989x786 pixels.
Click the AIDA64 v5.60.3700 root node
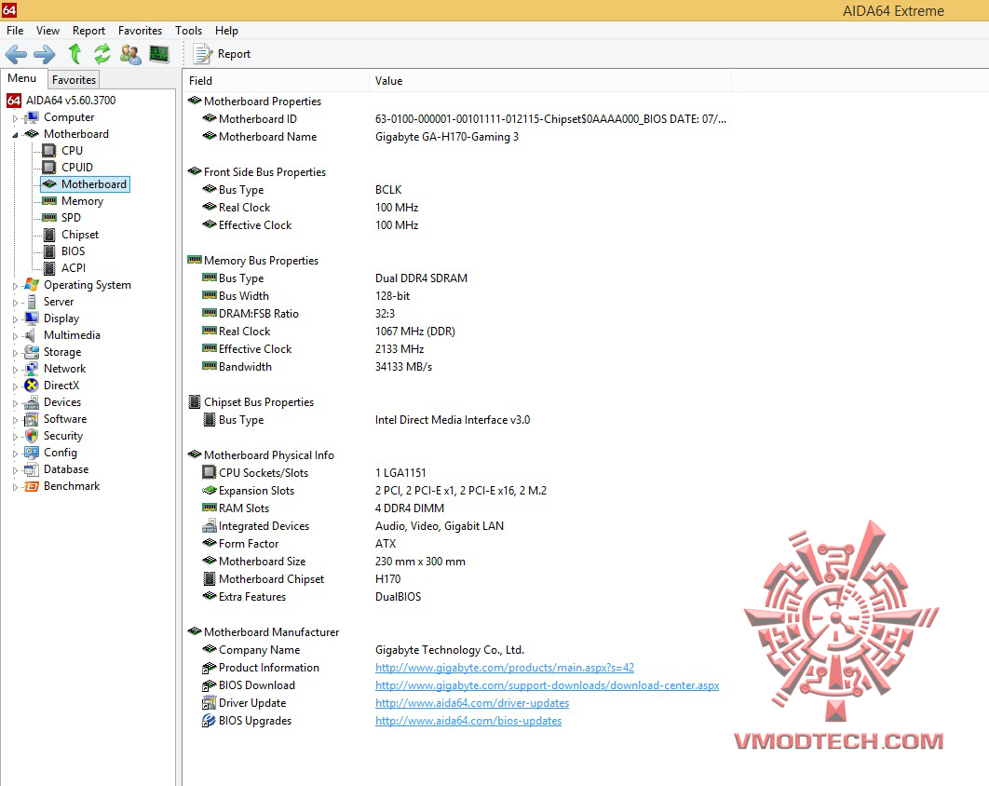click(x=71, y=101)
